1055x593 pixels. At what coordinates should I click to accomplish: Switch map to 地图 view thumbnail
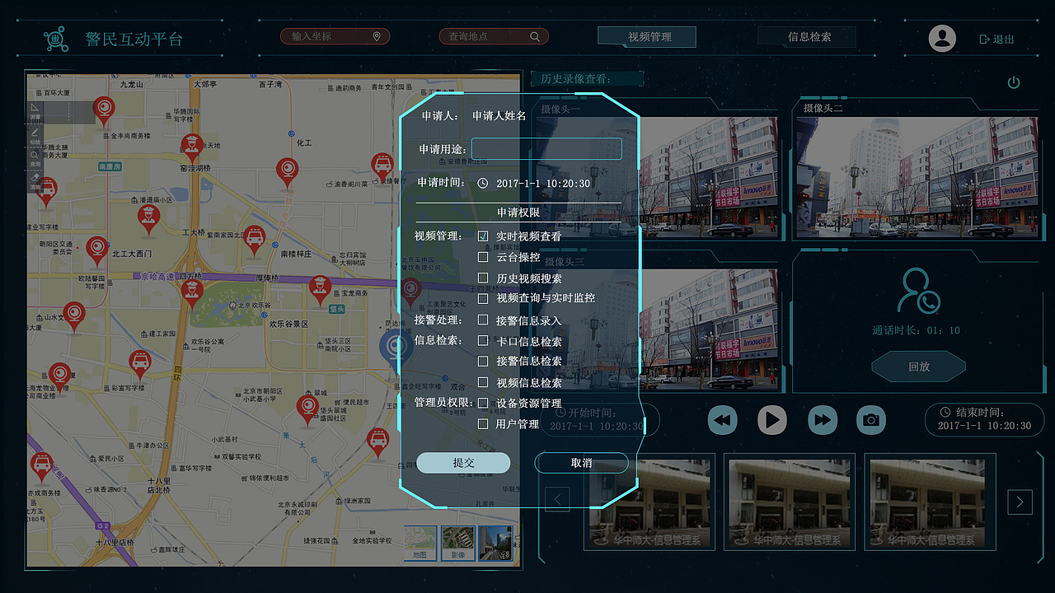(420, 544)
